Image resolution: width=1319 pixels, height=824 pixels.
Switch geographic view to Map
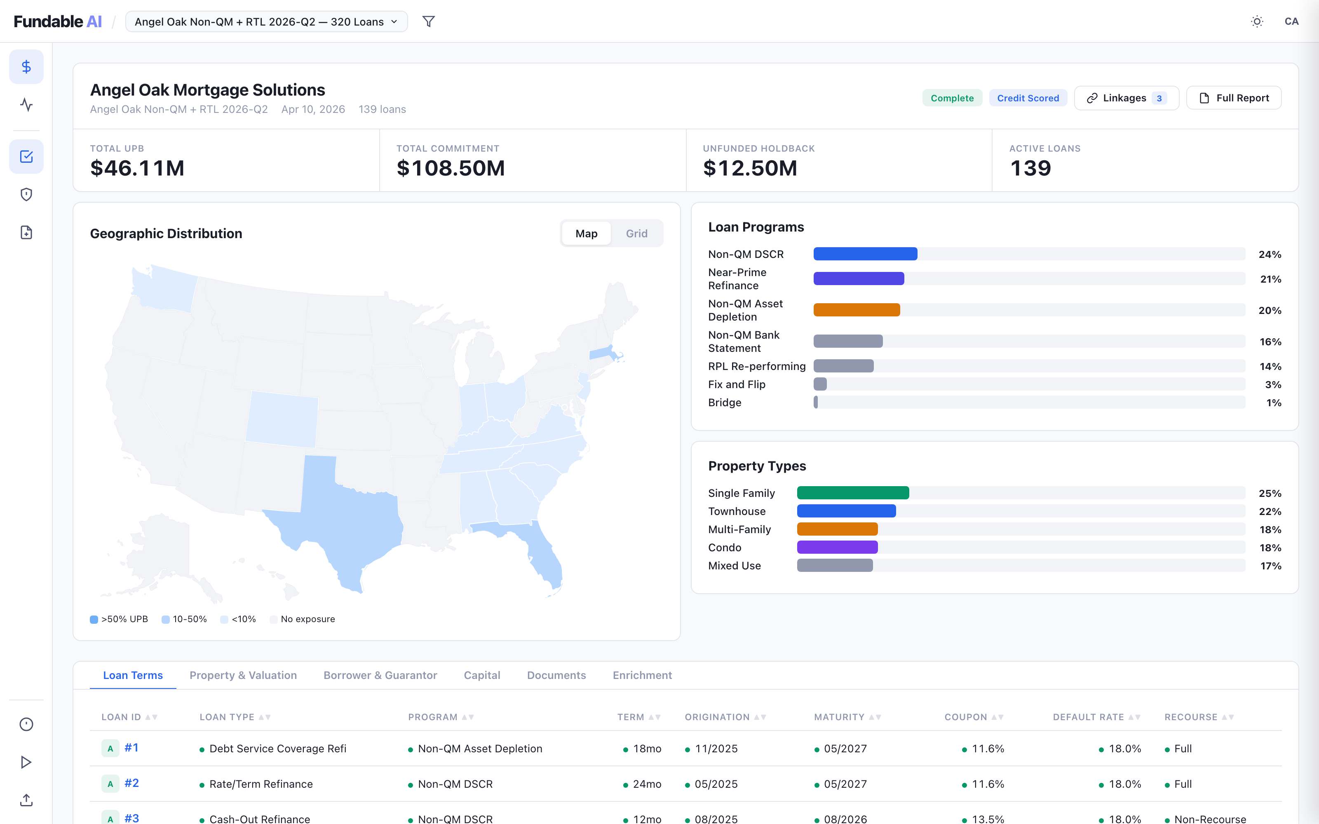click(587, 234)
